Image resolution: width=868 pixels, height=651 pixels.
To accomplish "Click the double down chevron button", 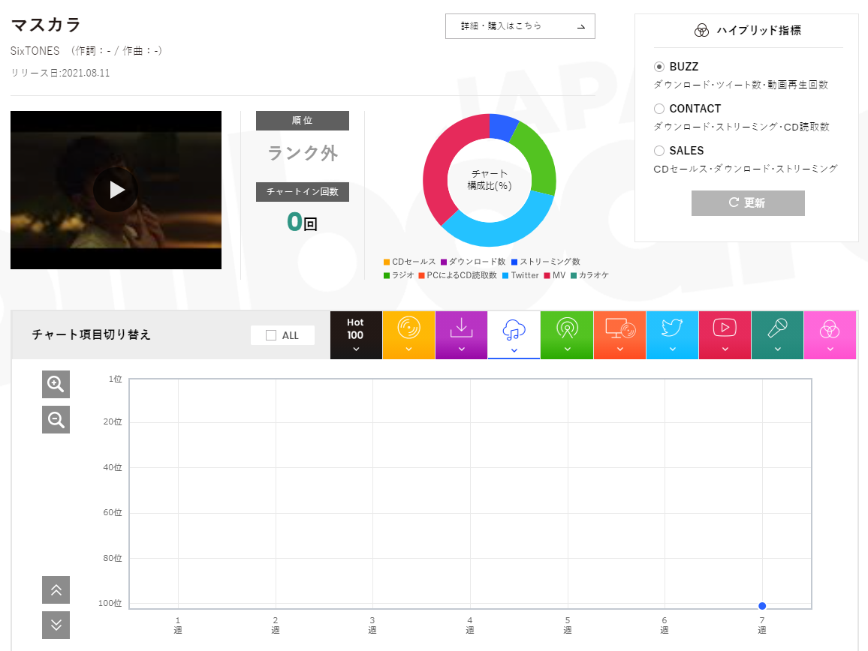I will tap(56, 625).
